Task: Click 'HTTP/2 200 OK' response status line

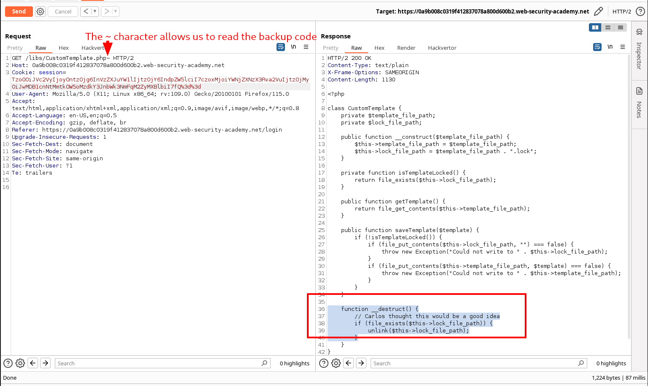Action: click(x=350, y=58)
